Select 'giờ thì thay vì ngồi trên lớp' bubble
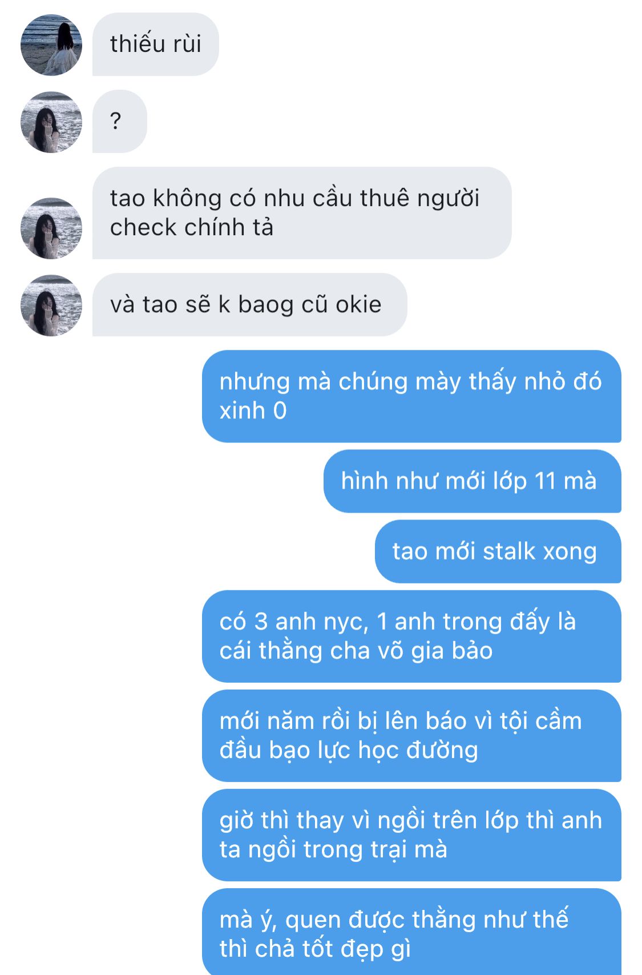This screenshot has width=642, height=975. click(x=411, y=835)
